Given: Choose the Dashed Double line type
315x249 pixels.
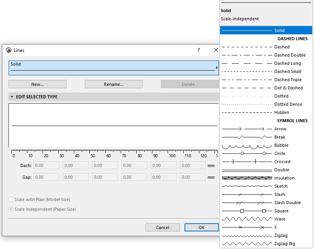Looking at the screenshot, I should [266, 55].
